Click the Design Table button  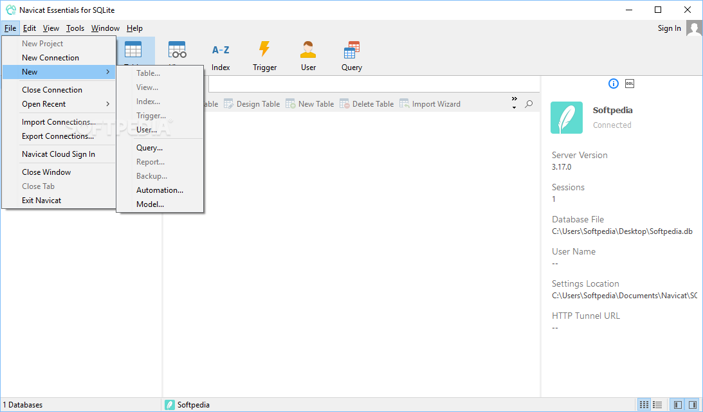(252, 104)
